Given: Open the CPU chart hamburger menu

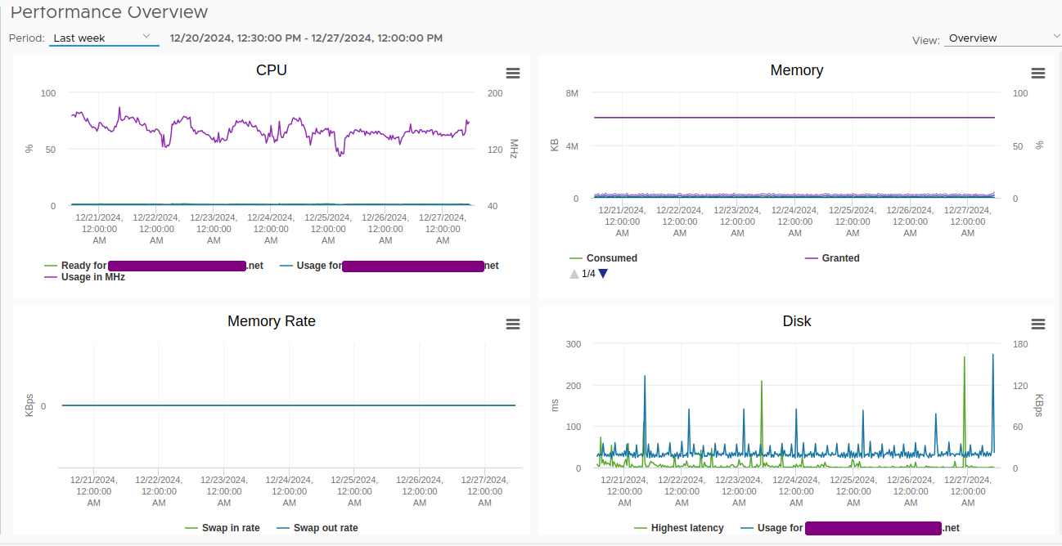Looking at the screenshot, I should [x=513, y=74].
